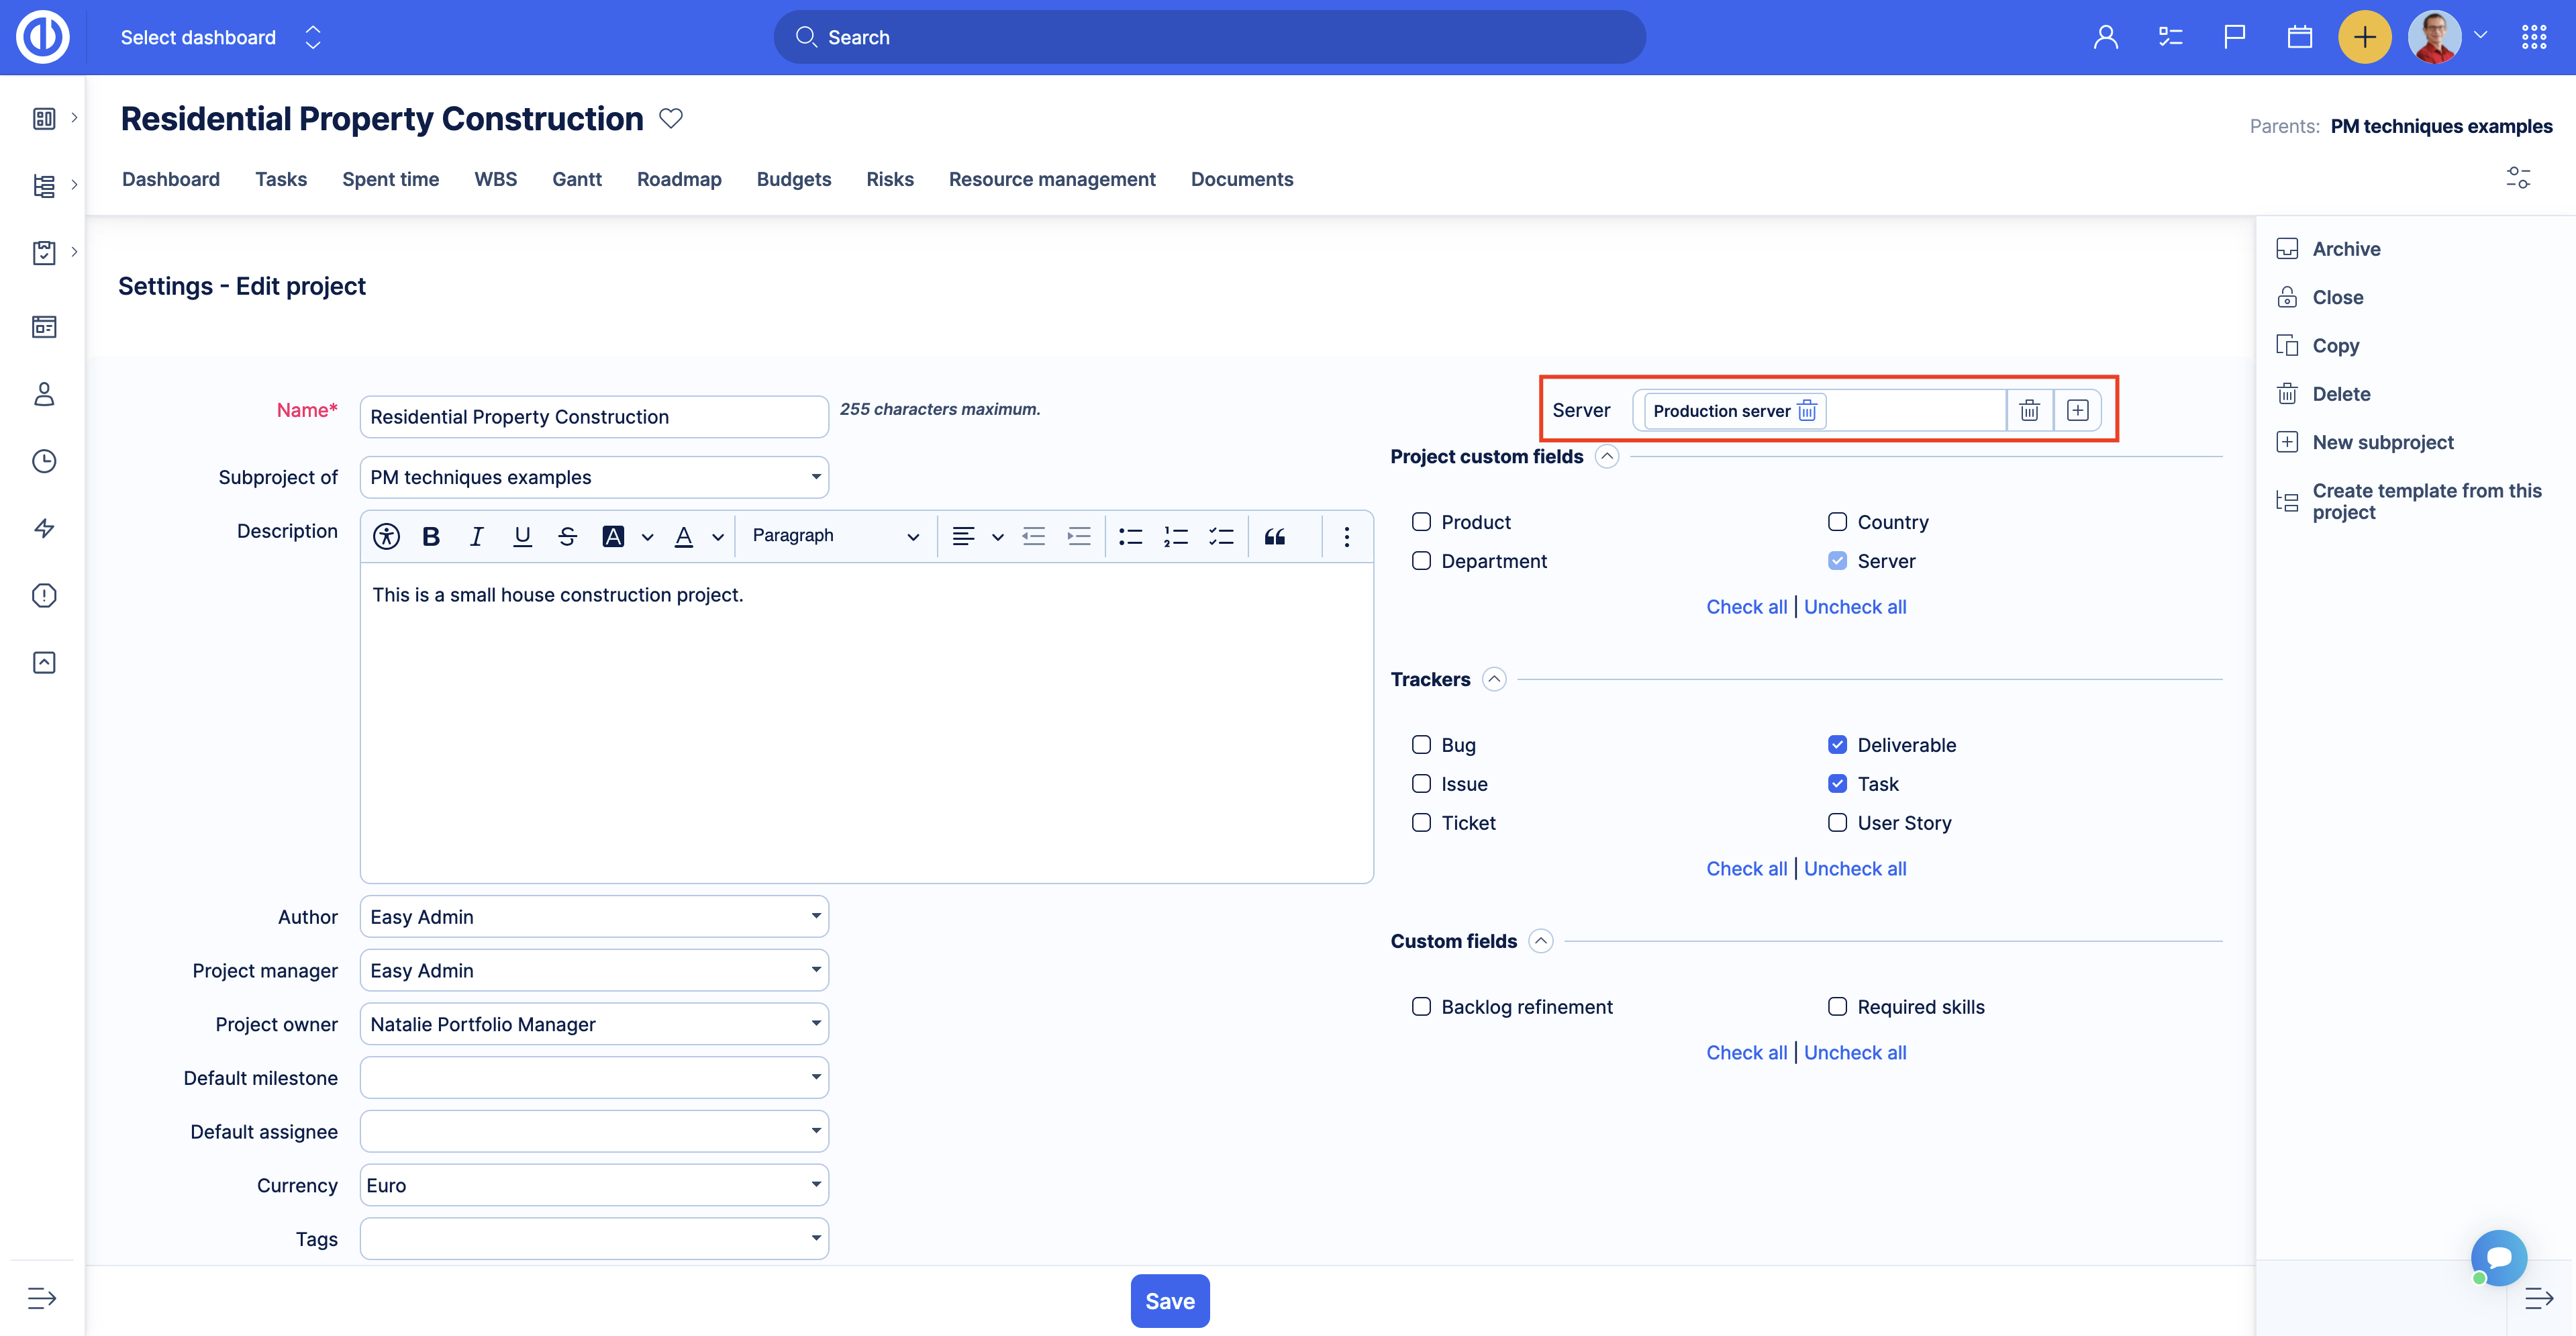Remove Production server value via trash icon
Image resolution: width=2576 pixels, height=1336 pixels.
tap(1807, 411)
